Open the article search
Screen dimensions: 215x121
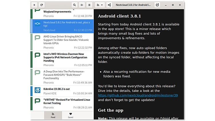[x=75, y=5]
